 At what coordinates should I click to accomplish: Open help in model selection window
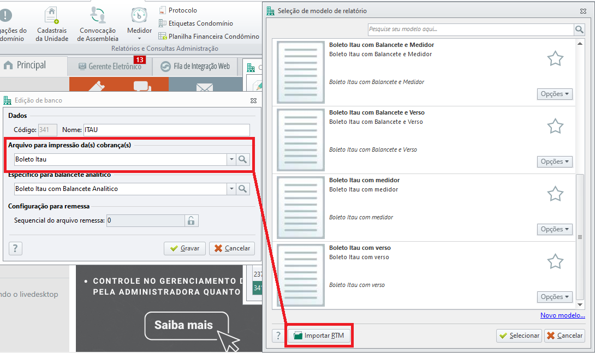(x=278, y=336)
